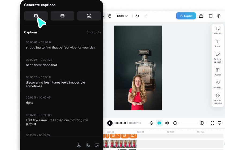Image resolution: width=225 pixels, height=150 pixels.
Task: Play the video preview
Action: [110, 123]
